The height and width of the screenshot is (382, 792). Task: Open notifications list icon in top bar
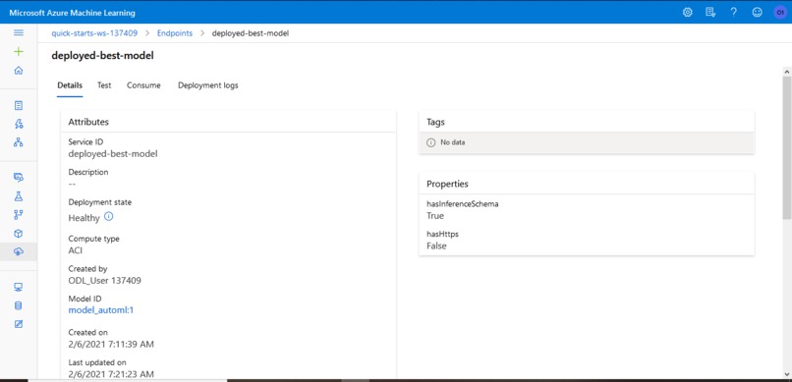[x=710, y=12]
